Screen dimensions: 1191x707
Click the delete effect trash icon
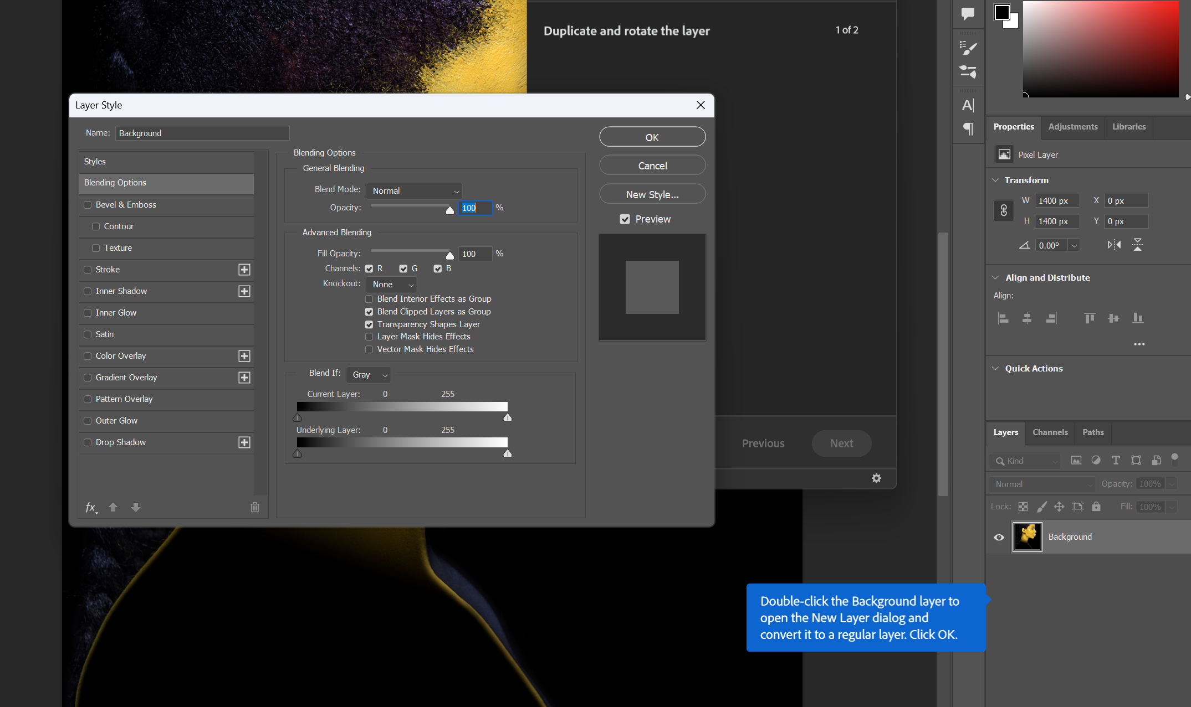(254, 507)
